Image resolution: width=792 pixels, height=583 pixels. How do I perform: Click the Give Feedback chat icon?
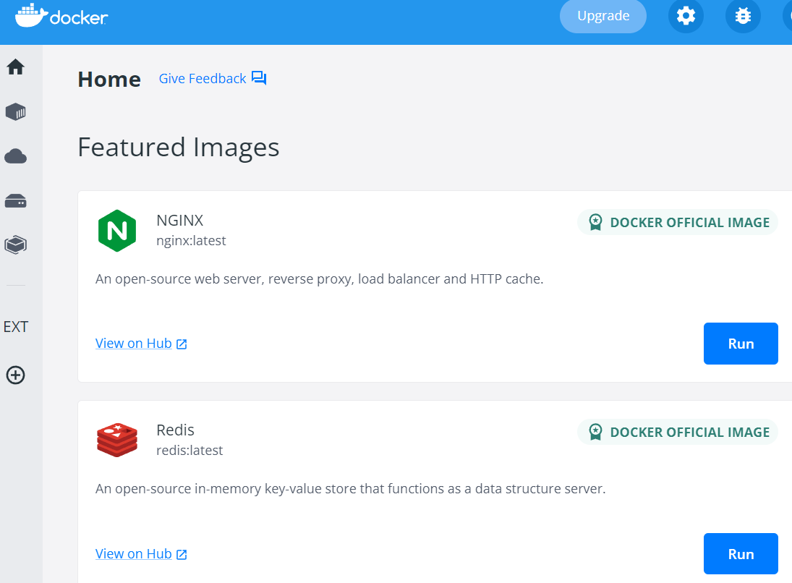[x=259, y=78]
